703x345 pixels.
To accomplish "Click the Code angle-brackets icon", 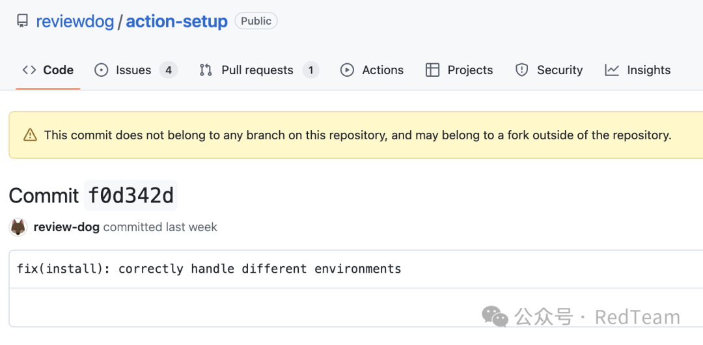I will tap(29, 70).
